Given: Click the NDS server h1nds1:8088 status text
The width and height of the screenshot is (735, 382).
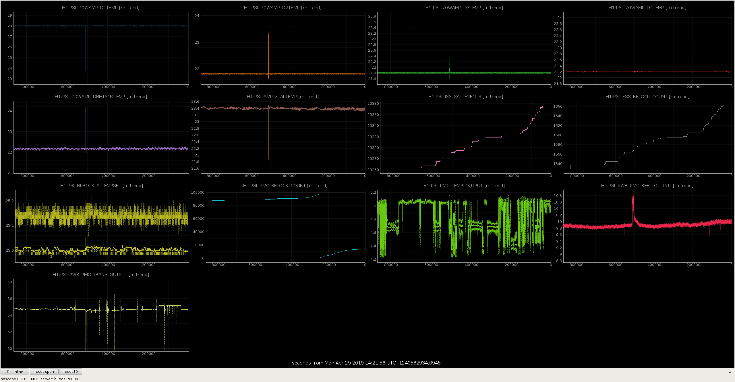Looking at the screenshot, I should point(55,379).
